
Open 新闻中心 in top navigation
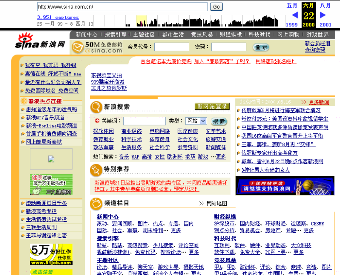87,34
